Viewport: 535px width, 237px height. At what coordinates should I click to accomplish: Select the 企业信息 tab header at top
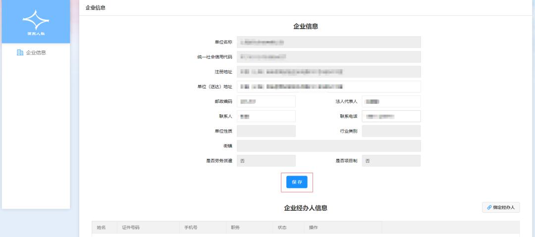(95, 7)
